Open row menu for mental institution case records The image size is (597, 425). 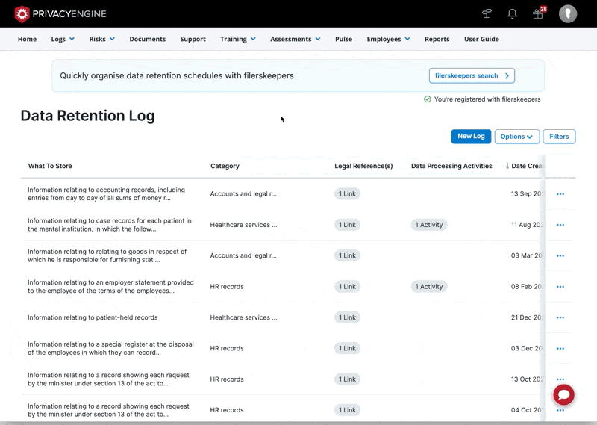(x=560, y=225)
